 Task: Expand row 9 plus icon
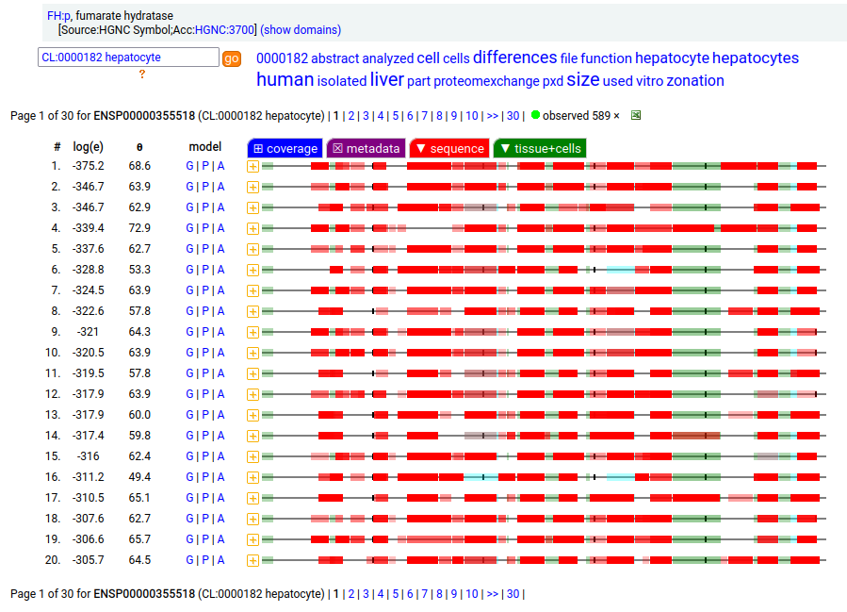click(x=252, y=333)
